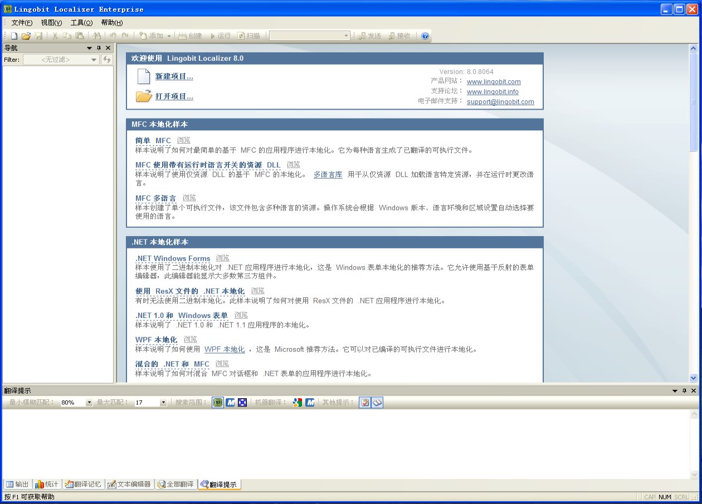Click the Save disk toolbar icon
702x504 pixels.
click(38, 36)
